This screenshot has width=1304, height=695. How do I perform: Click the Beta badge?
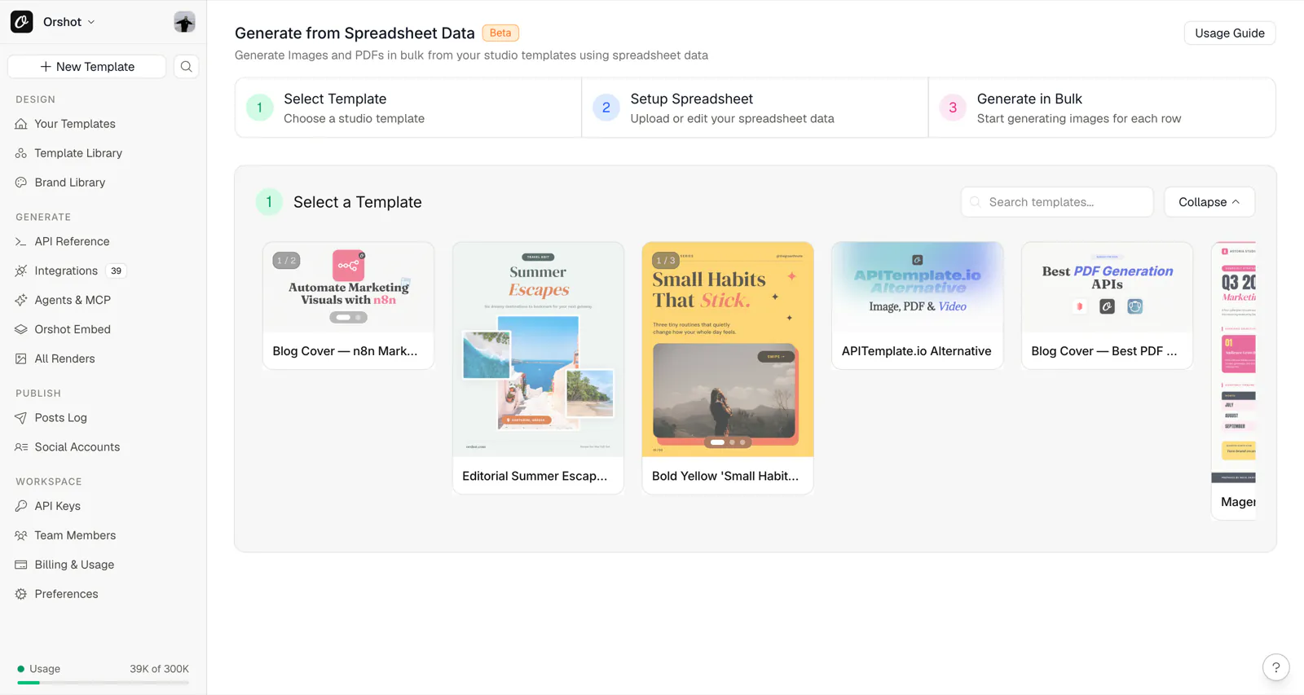coord(500,33)
